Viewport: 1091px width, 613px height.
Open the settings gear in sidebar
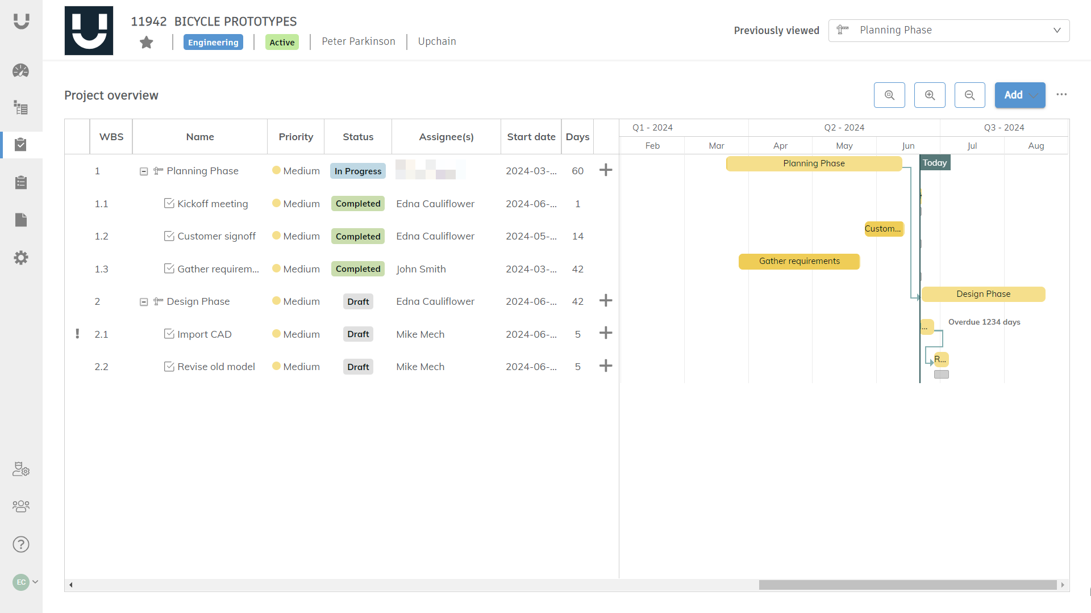pyautogui.click(x=21, y=258)
